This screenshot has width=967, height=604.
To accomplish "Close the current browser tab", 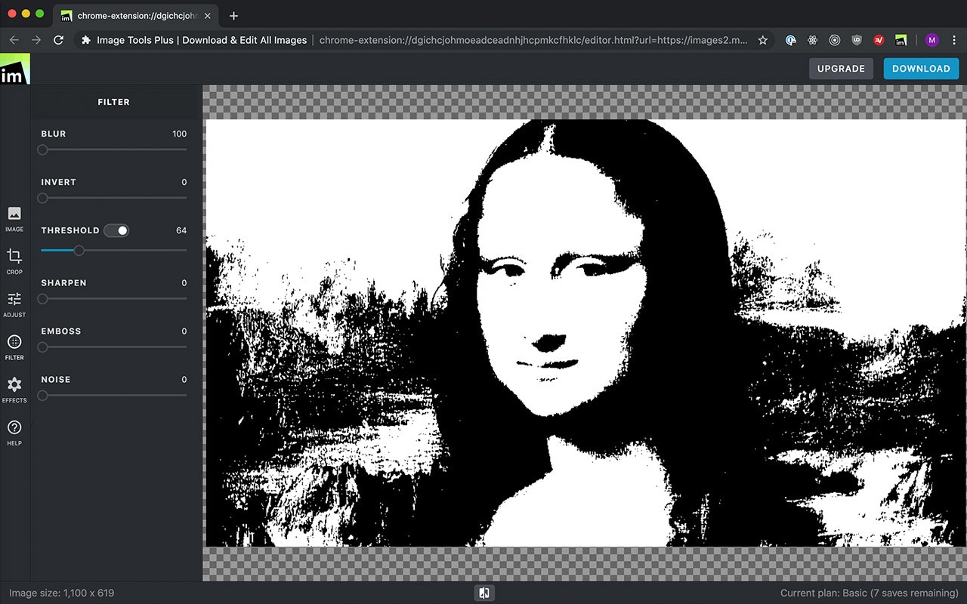I will tap(208, 16).
